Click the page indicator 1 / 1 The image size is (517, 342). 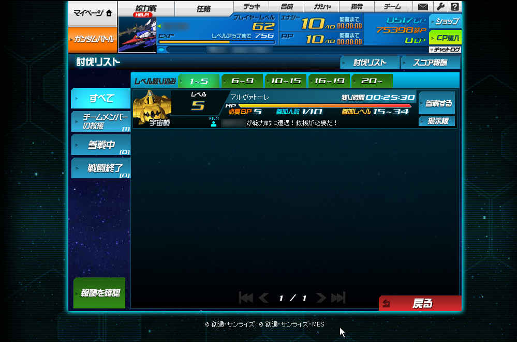pyautogui.click(x=292, y=298)
